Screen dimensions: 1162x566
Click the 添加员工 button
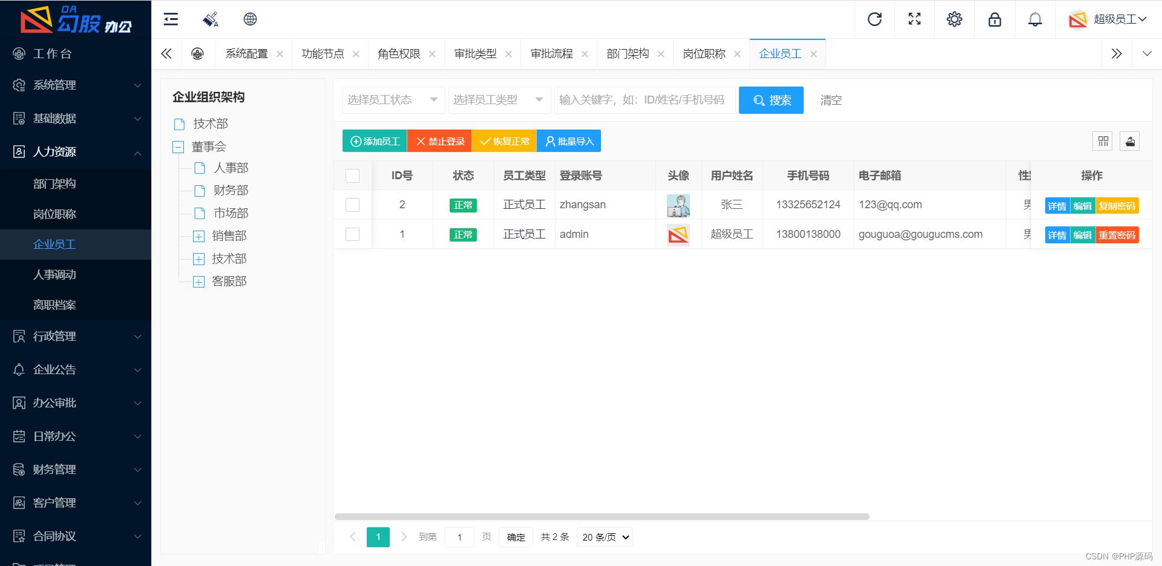click(x=375, y=141)
